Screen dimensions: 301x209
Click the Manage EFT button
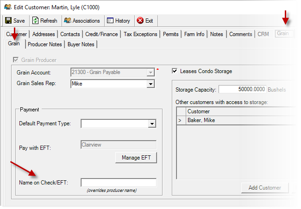click(x=136, y=158)
